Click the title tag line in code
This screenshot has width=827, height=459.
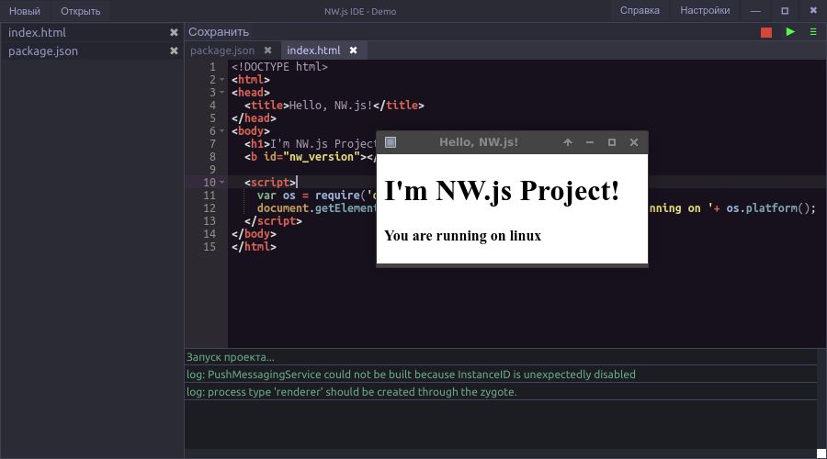(x=334, y=106)
